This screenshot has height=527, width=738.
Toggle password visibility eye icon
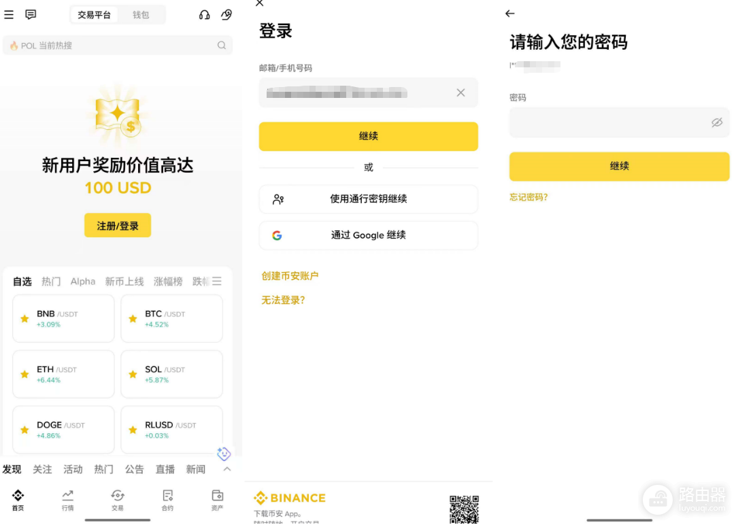tap(717, 123)
